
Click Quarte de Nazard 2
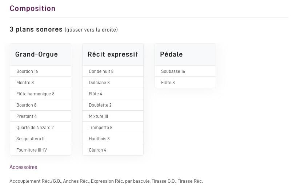[35, 128]
